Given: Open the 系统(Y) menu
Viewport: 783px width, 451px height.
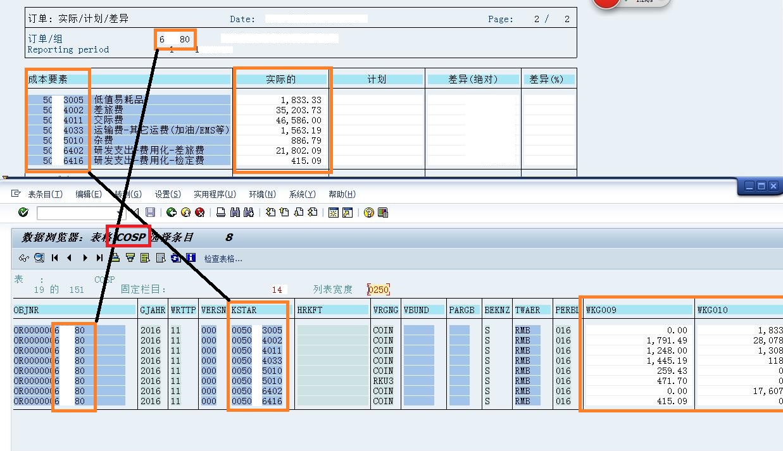Looking at the screenshot, I should [x=302, y=194].
